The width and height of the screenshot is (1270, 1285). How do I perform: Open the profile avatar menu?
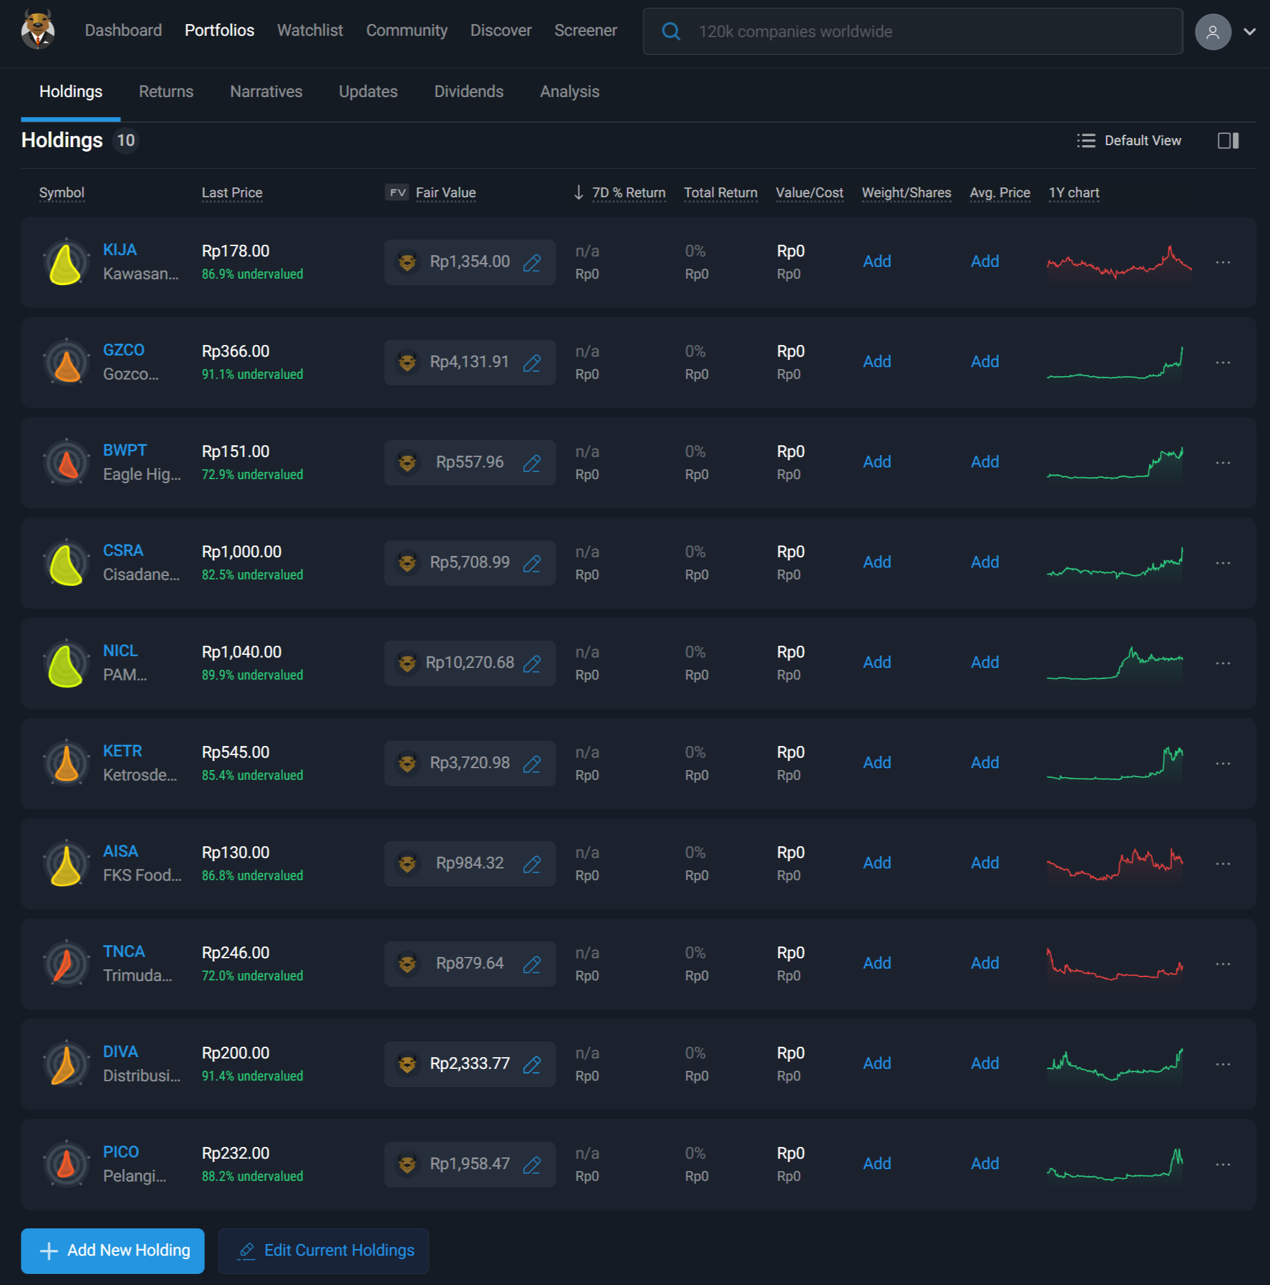pos(1212,31)
